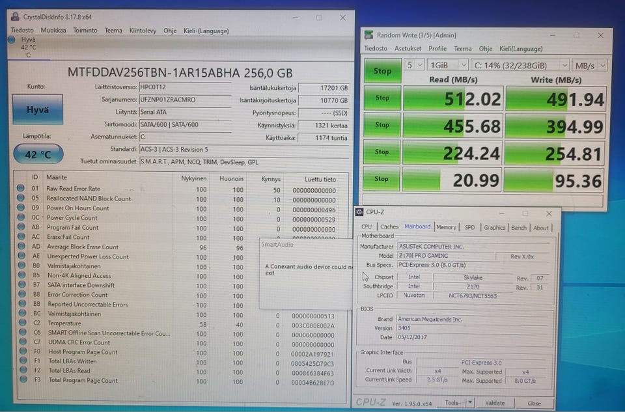Click the Hyvä health status box
This screenshot has width=625, height=412.
[x=38, y=109]
